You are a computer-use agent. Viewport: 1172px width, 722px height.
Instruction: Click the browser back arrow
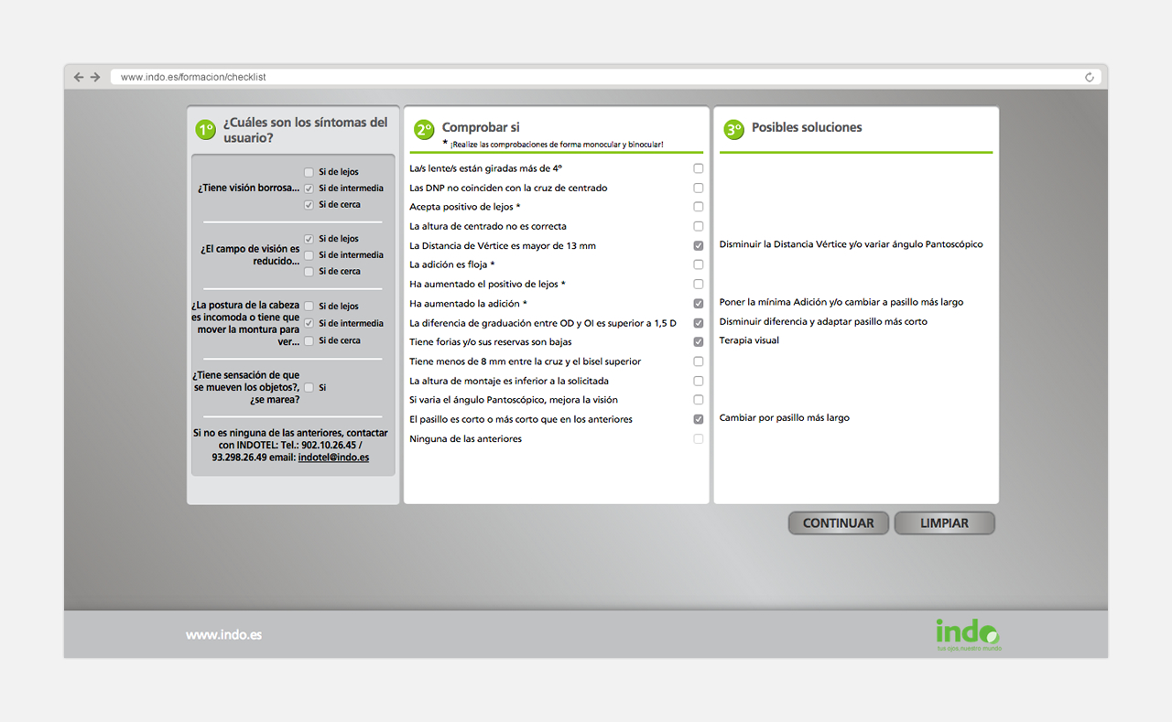(79, 77)
